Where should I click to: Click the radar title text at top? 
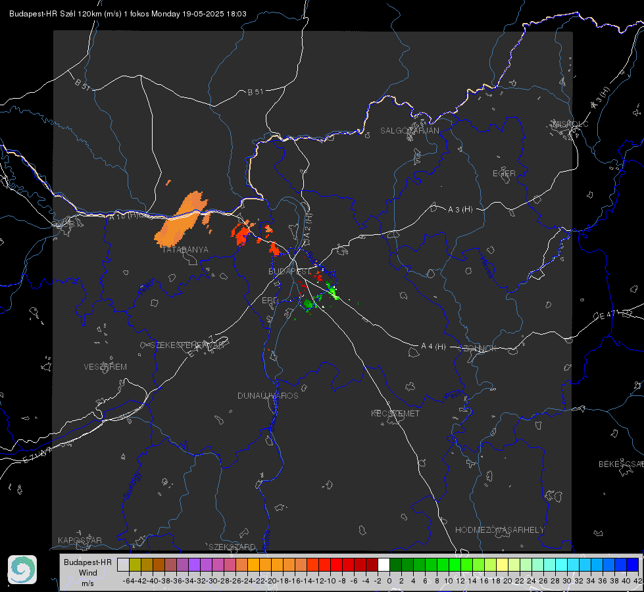[x=128, y=14]
